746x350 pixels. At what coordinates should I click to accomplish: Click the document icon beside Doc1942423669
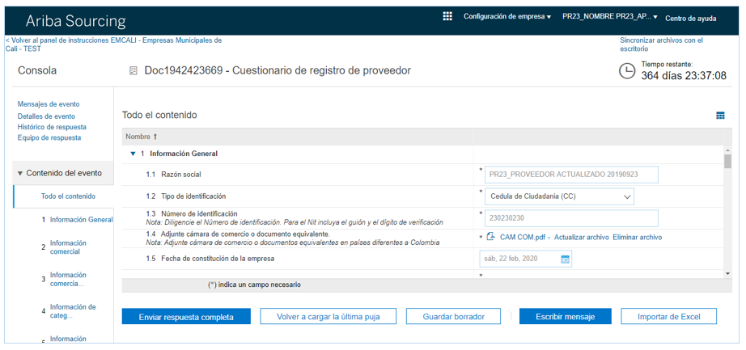click(134, 71)
